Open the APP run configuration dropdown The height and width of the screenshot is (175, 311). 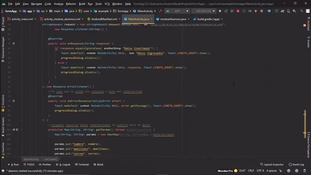tap(177, 11)
